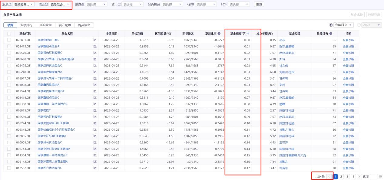Screen dimensions: 384x180
Task: Go to page 3 in pagination
Action: pos(347,176)
